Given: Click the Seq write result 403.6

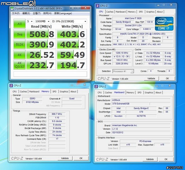Looking at the screenshot, I should point(72,34).
